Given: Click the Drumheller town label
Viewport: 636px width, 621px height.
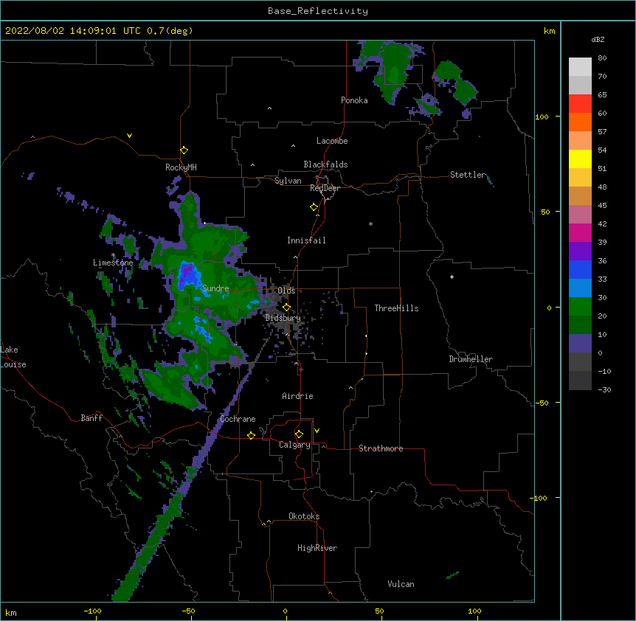Looking at the screenshot, I should pyautogui.click(x=471, y=359).
